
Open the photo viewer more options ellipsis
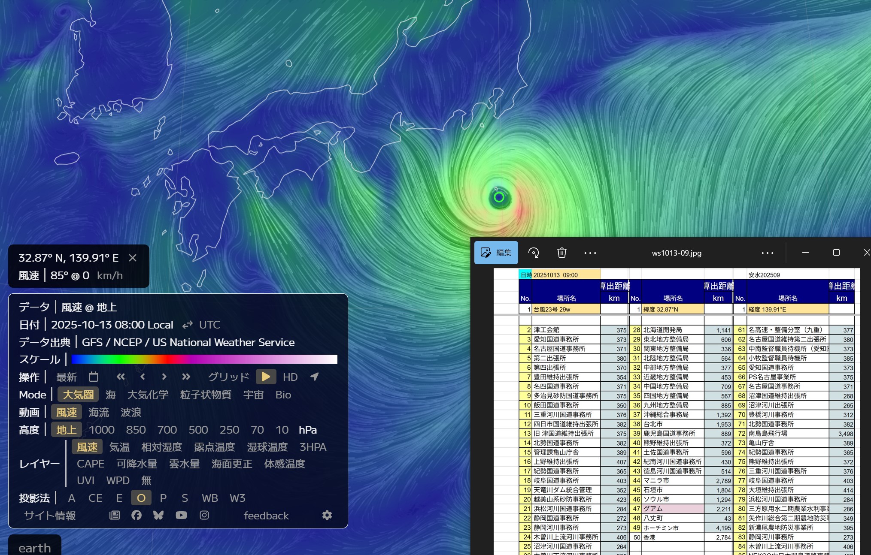pyautogui.click(x=590, y=253)
